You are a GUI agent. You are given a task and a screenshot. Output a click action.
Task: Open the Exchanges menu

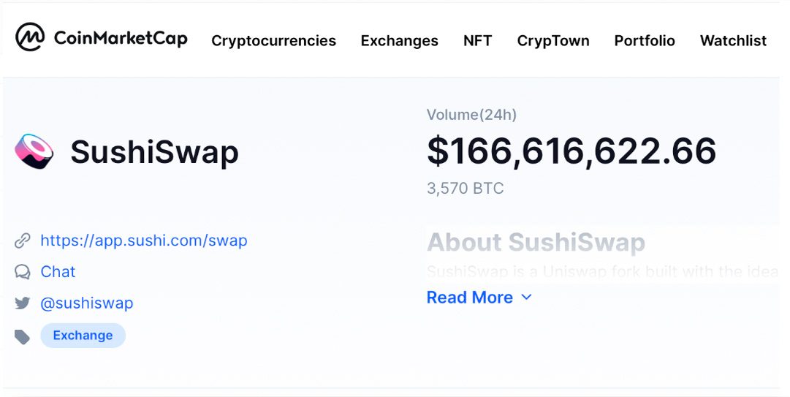click(399, 40)
